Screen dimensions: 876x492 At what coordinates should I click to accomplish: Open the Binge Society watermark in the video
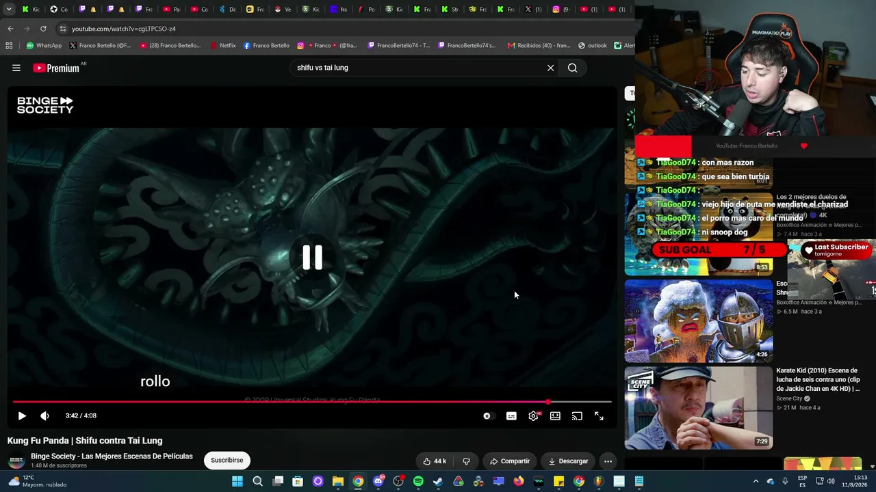pyautogui.click(x=45, y=105)
